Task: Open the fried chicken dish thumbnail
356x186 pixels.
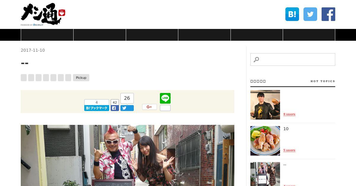Action: coord(265,141)
